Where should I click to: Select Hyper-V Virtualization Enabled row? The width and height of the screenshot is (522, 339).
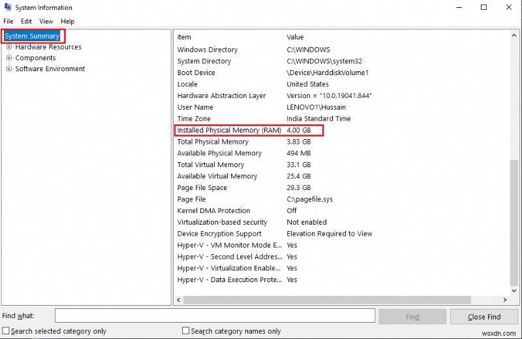(342, 268)
